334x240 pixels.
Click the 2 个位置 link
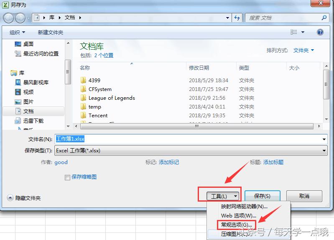tap(104, 56)
